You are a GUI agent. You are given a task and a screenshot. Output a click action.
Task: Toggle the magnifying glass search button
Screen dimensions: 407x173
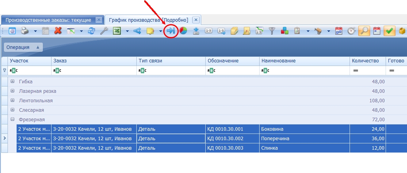(x=364, y=31)
